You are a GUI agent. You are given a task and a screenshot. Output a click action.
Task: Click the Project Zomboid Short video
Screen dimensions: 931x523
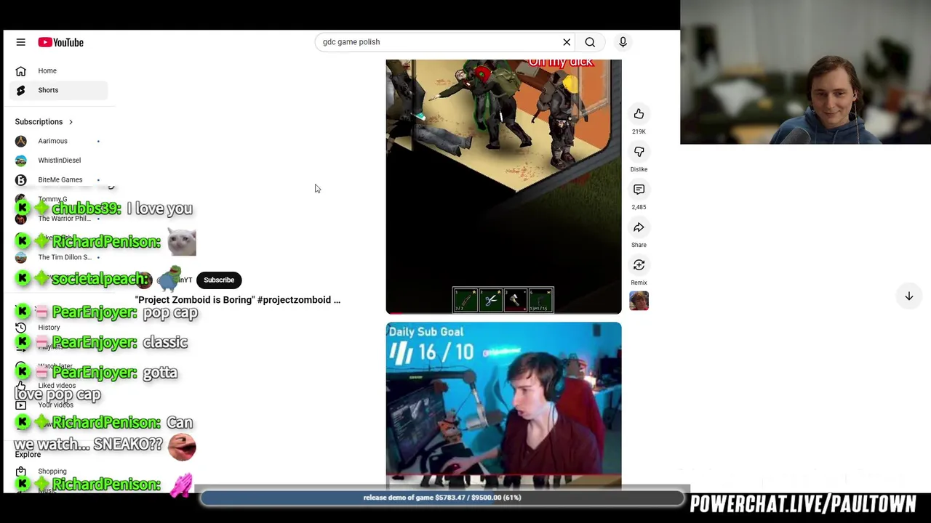point(503,187)
